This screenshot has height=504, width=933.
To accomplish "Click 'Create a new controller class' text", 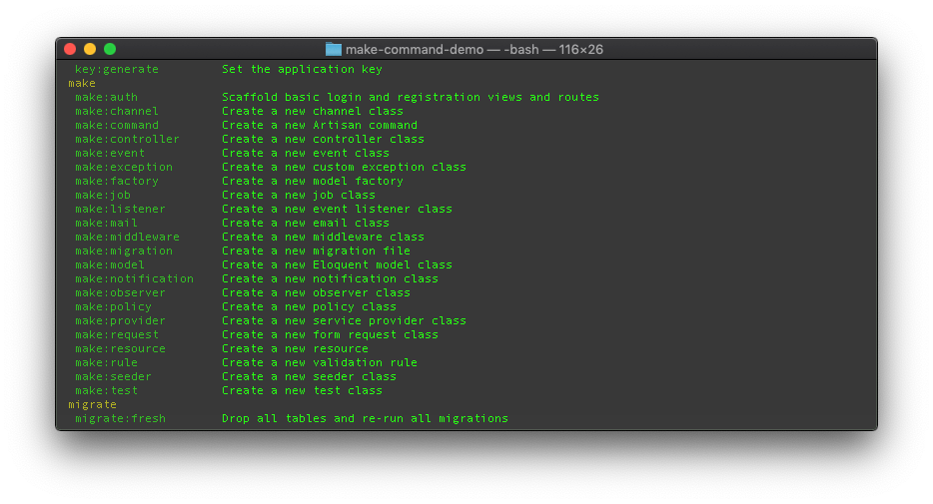I will pyautogui.click(x=323, y=139).
